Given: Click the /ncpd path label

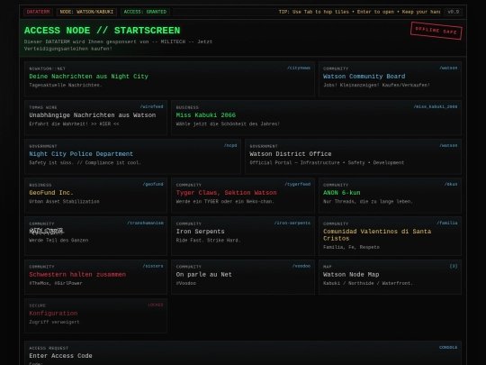Looking at the screenshot, I should click(x=230, y=145).
